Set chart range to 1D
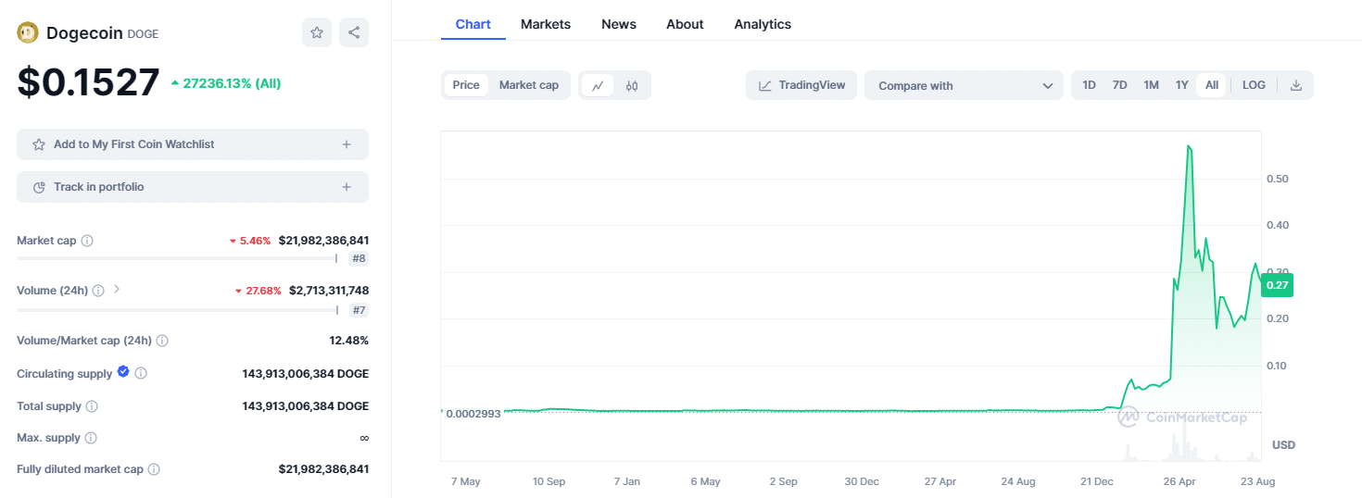 1090,85
